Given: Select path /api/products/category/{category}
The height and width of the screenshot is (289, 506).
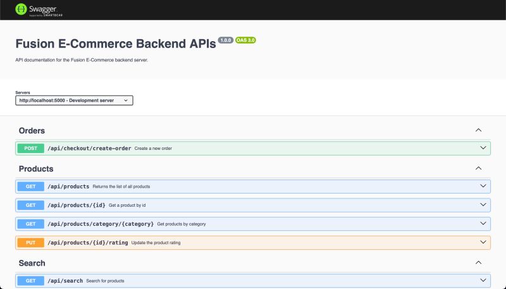Looking at the screenshot, I should tap(101, 224).
